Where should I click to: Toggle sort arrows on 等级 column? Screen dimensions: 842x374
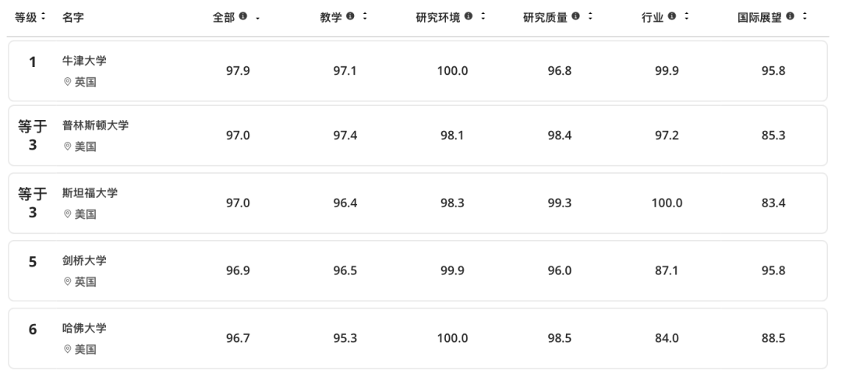point(44,16)
